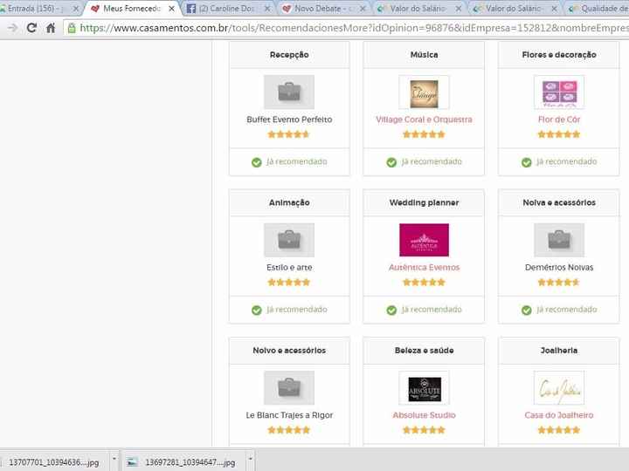
Task: Close the Meus Fornecedores tab
Action: click(x=171, y=9)
